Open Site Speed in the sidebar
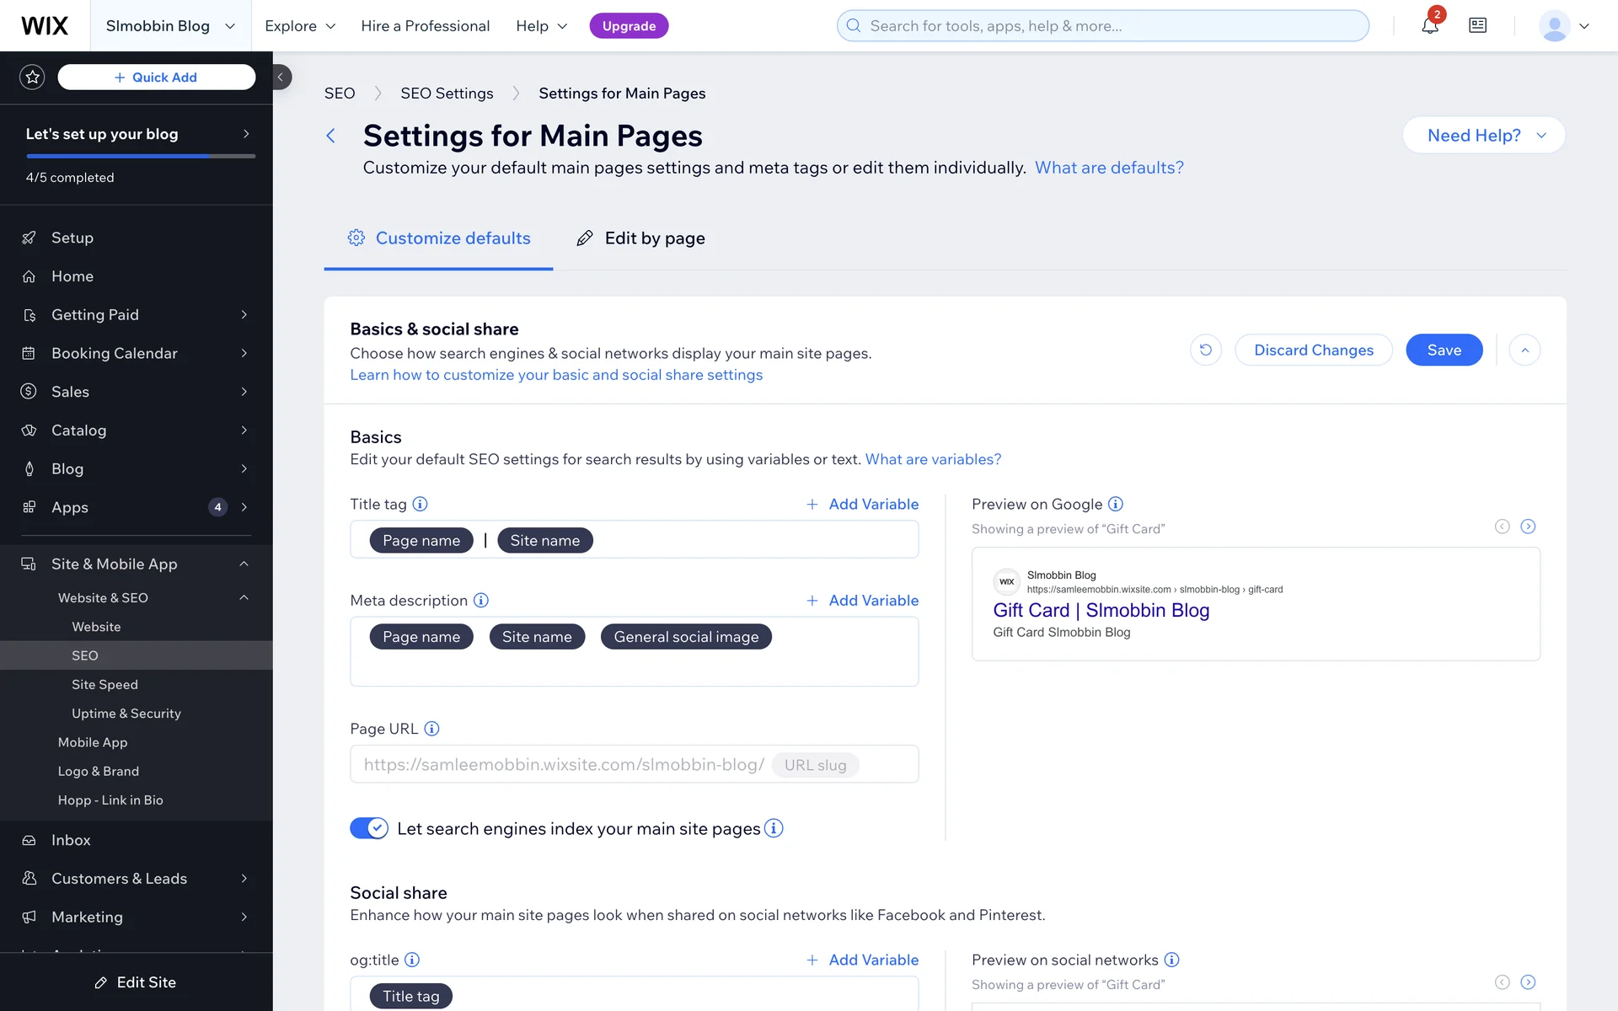This screenshot has width=1618, height=1011. click(104, 684)
